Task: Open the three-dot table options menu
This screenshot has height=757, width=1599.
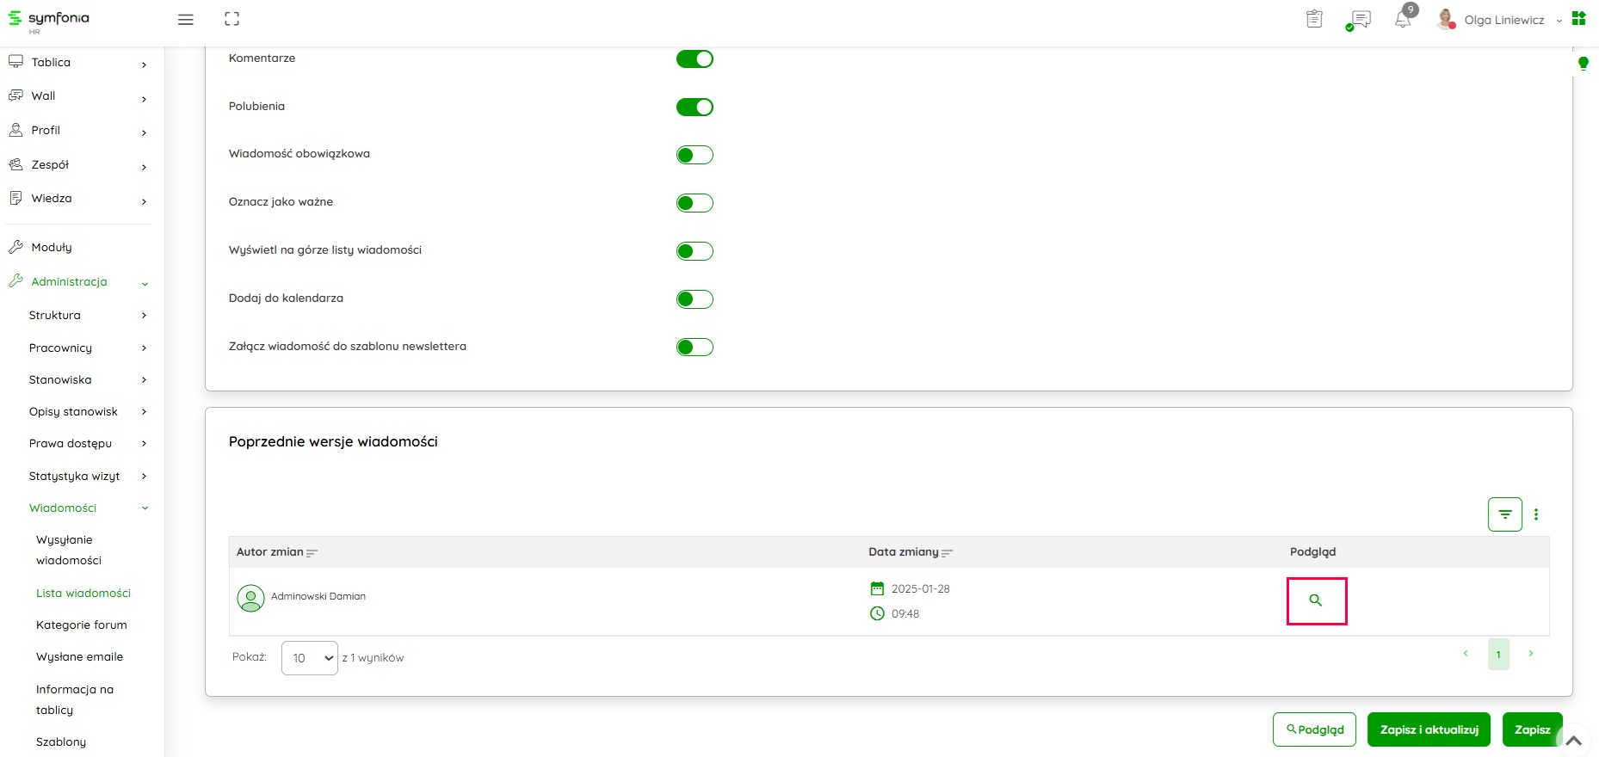Action: tap(1536, 514)
